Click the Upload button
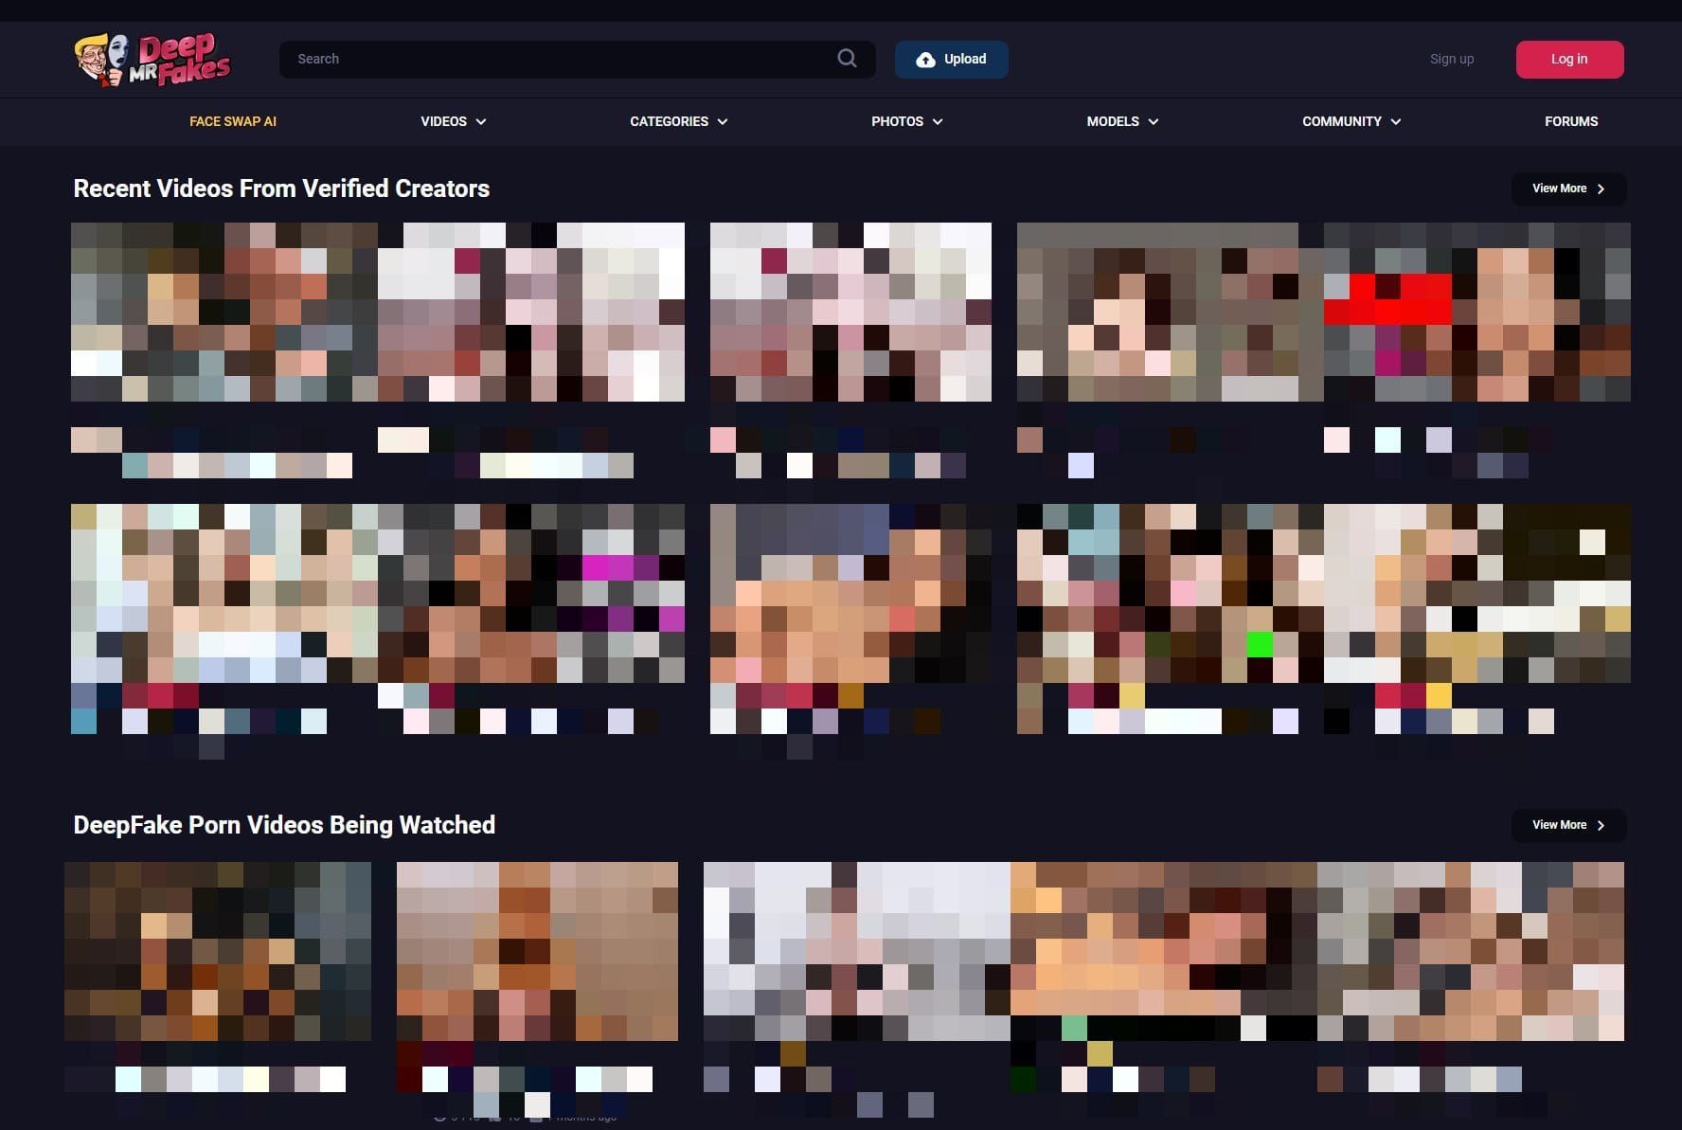This screenshot has width=1682, height=1130. click(x=951, y=59)
